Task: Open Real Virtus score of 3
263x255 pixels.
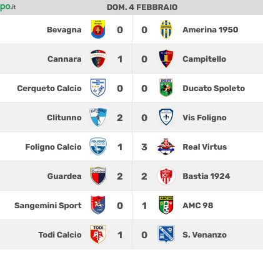Action: click(x=144, y=147)
